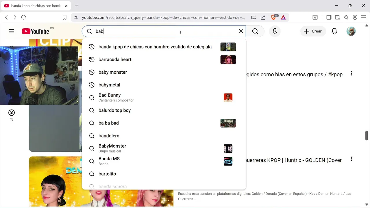
Task: Click history icon beside 'babymetal'
Action: (x=92, y=85)
